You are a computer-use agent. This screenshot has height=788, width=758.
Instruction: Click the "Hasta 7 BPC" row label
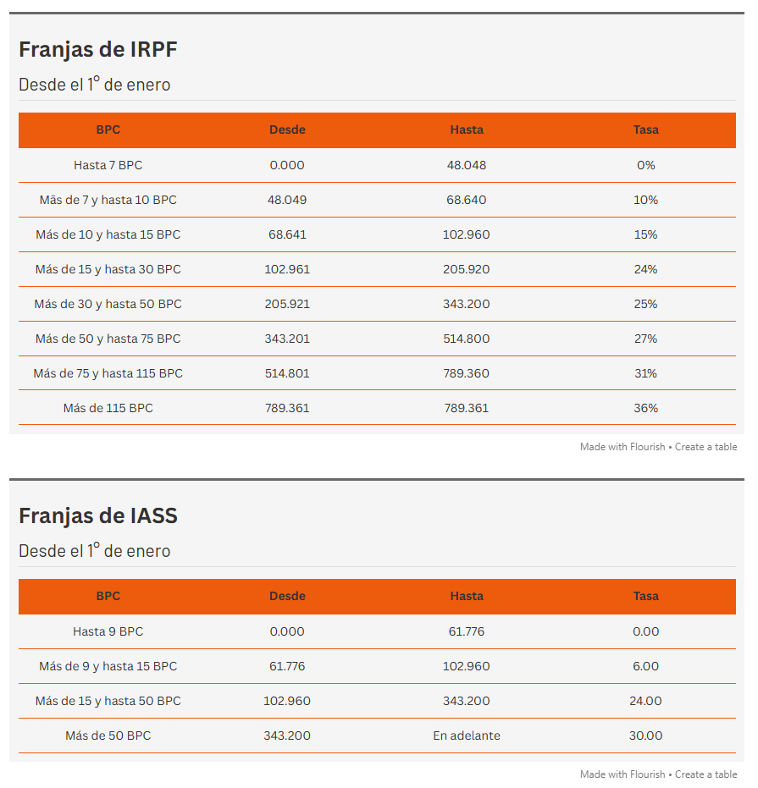pos(108,166)
